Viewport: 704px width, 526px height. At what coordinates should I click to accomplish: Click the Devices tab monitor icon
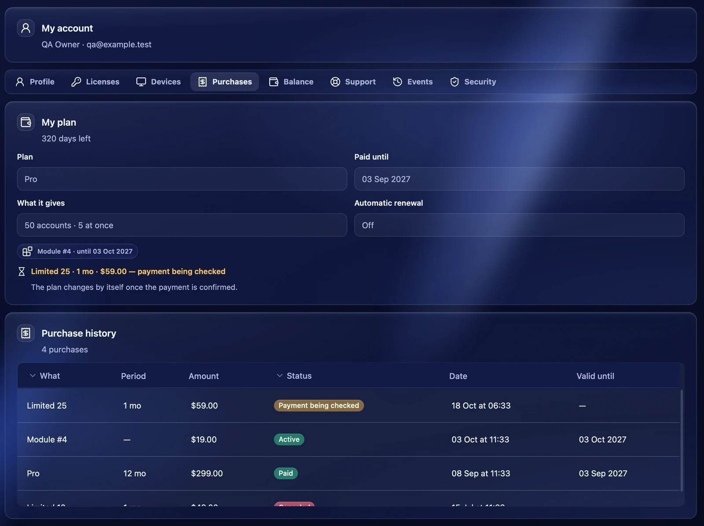coord(141,82)
